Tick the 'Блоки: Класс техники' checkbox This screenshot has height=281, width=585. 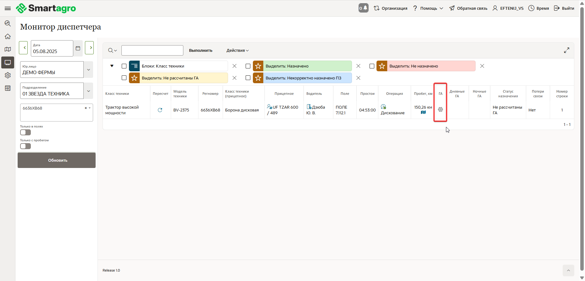tap(124, 66)
